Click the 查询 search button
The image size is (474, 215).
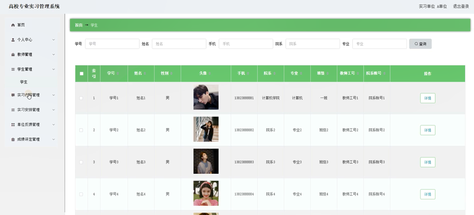coord(420,44)
